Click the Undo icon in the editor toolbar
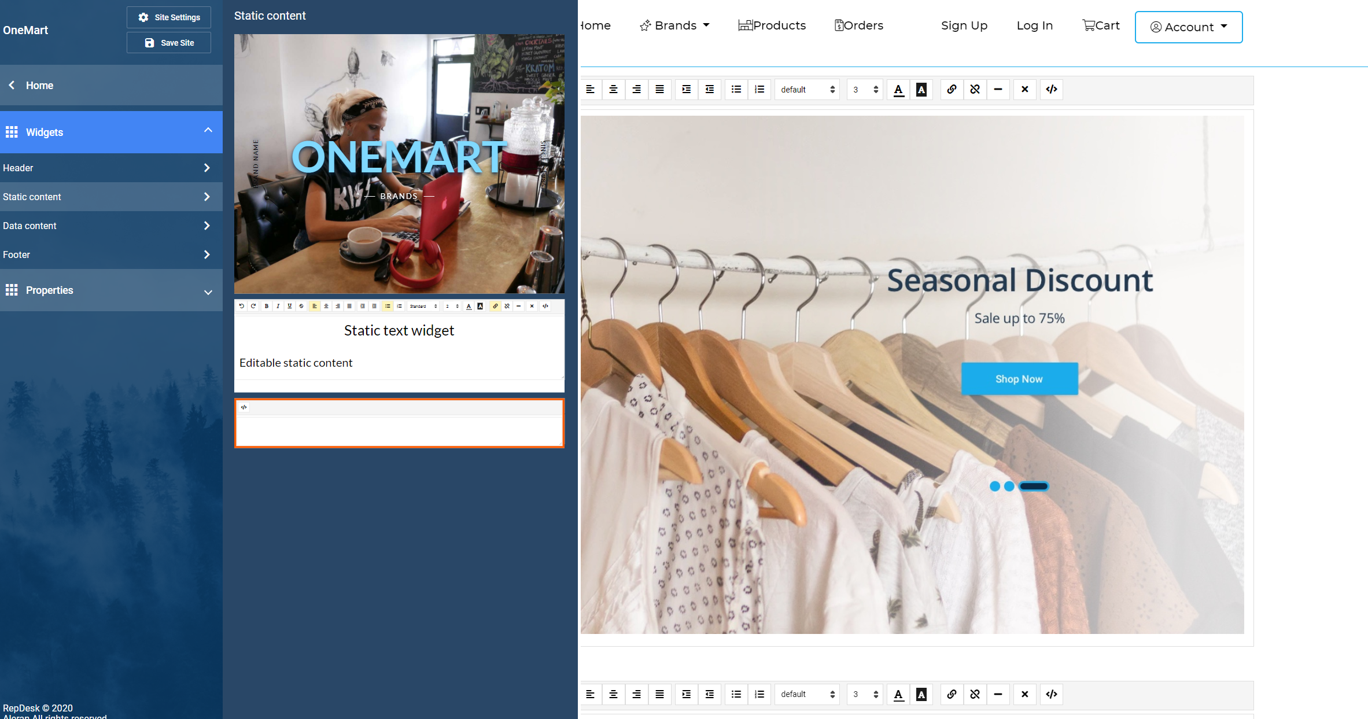 pos(241,306)
